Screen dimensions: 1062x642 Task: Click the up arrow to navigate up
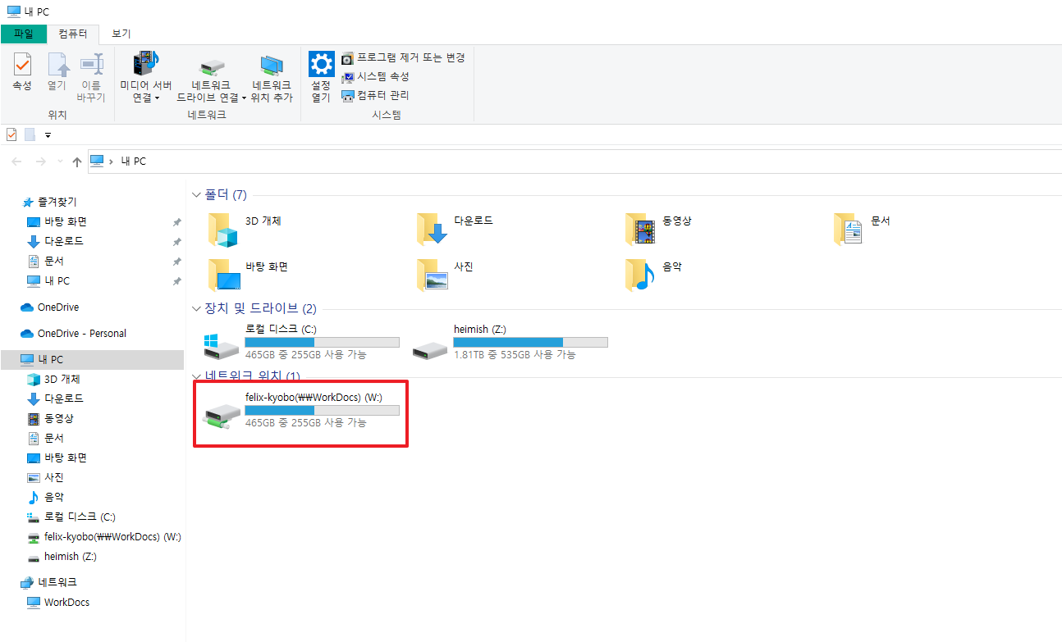coord(77,161)
